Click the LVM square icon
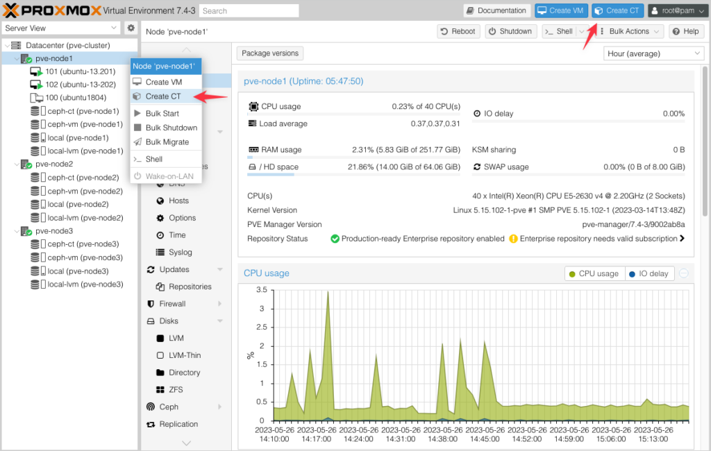Screen dimensions: 711x451 [x=160, y=339]
